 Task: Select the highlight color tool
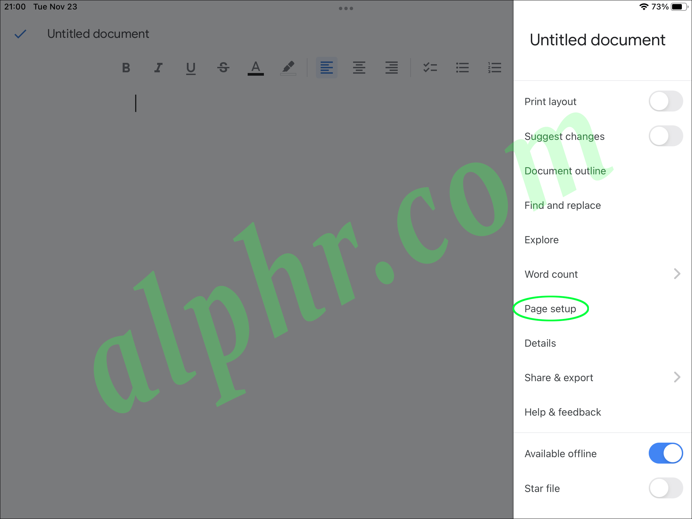point(288,68)
